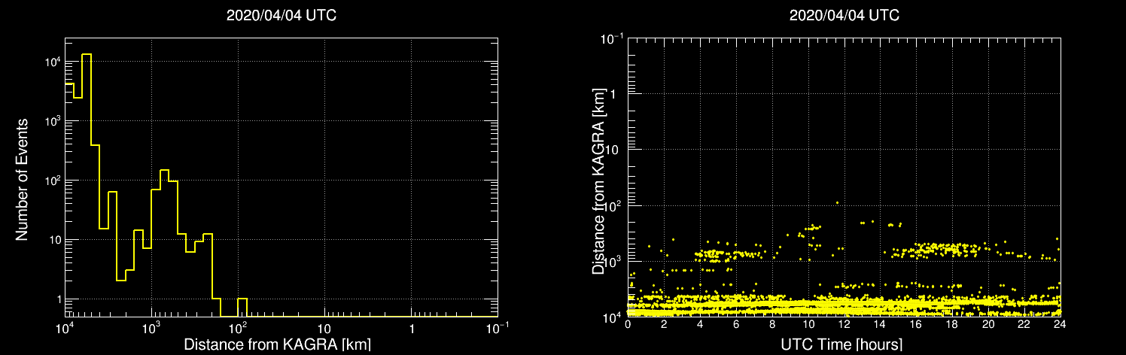Click the hour 20 tick on UTC Time axis
1126x355 pixels.
pyautogui.click(x=988, y=323)
